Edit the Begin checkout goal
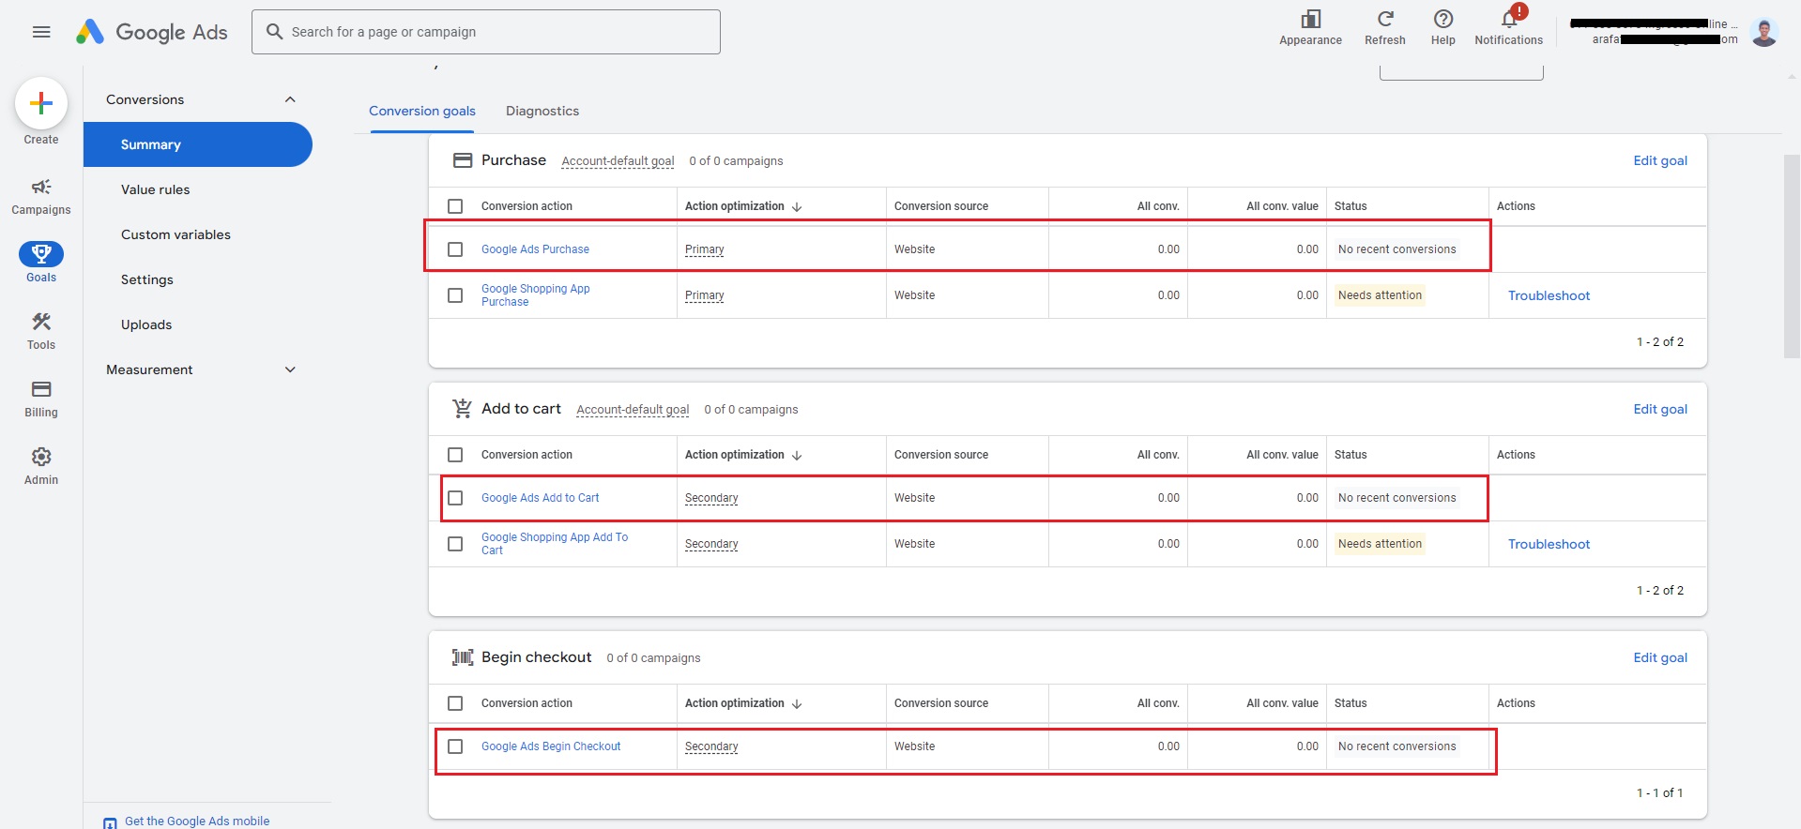Image resolution: width=1801 pixels, height=829 pixels. pyautogui.click(x=1660, y=657)
